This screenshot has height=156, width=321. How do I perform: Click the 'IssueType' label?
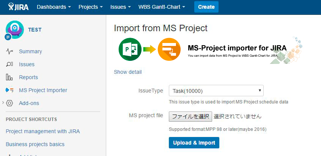[x=151, y=91]
